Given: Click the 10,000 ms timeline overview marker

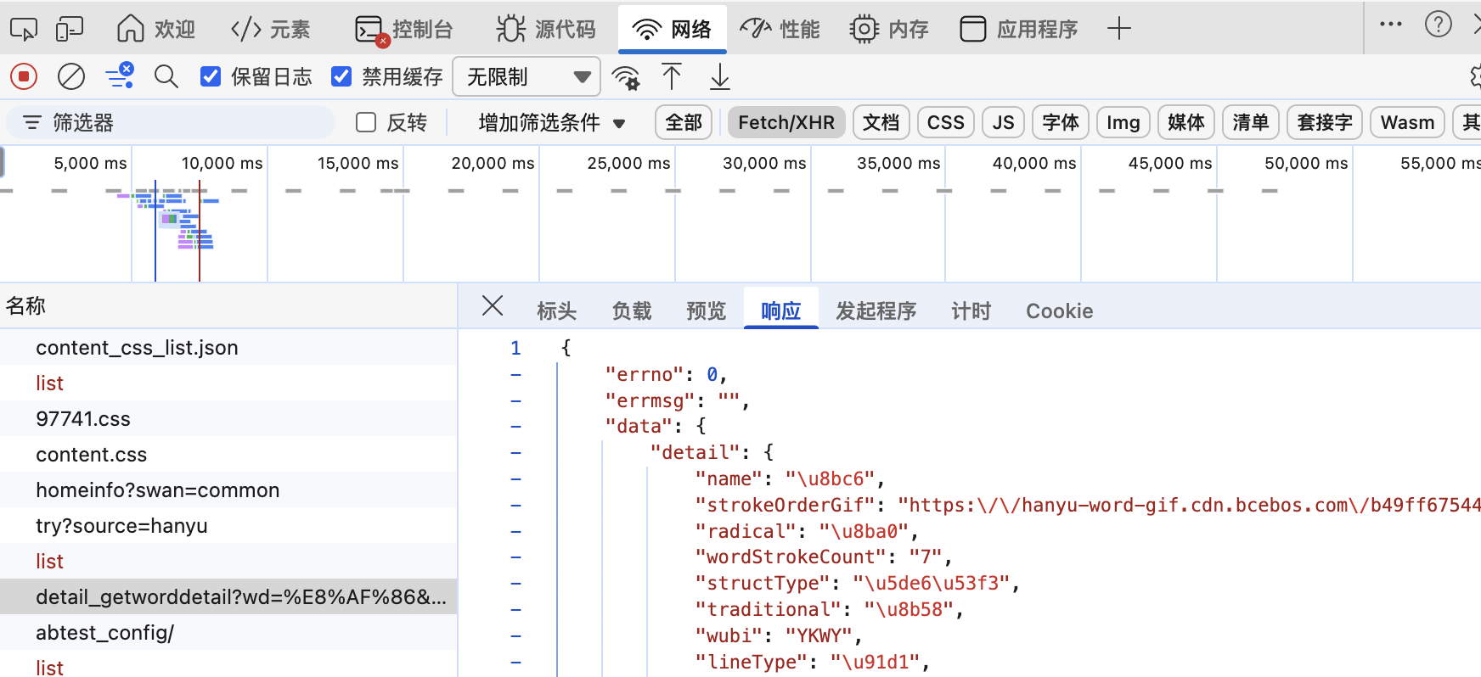Looking at the screenshot, I should tap(222, 163).
